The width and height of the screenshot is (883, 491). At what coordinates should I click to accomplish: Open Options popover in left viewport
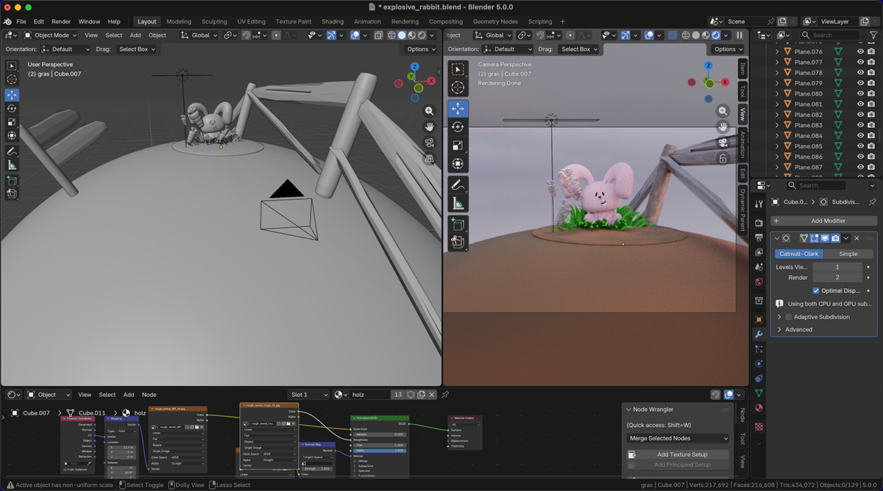pos(421,49)
